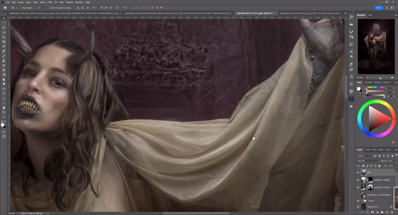Select the Eraser tool
Viewport: 398px width, 215px height.
(4, 70)
